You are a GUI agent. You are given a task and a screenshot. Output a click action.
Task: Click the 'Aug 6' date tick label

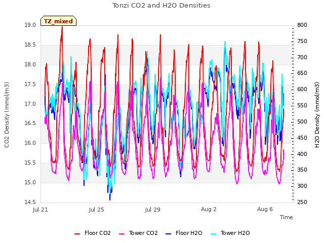pos(265,209)
